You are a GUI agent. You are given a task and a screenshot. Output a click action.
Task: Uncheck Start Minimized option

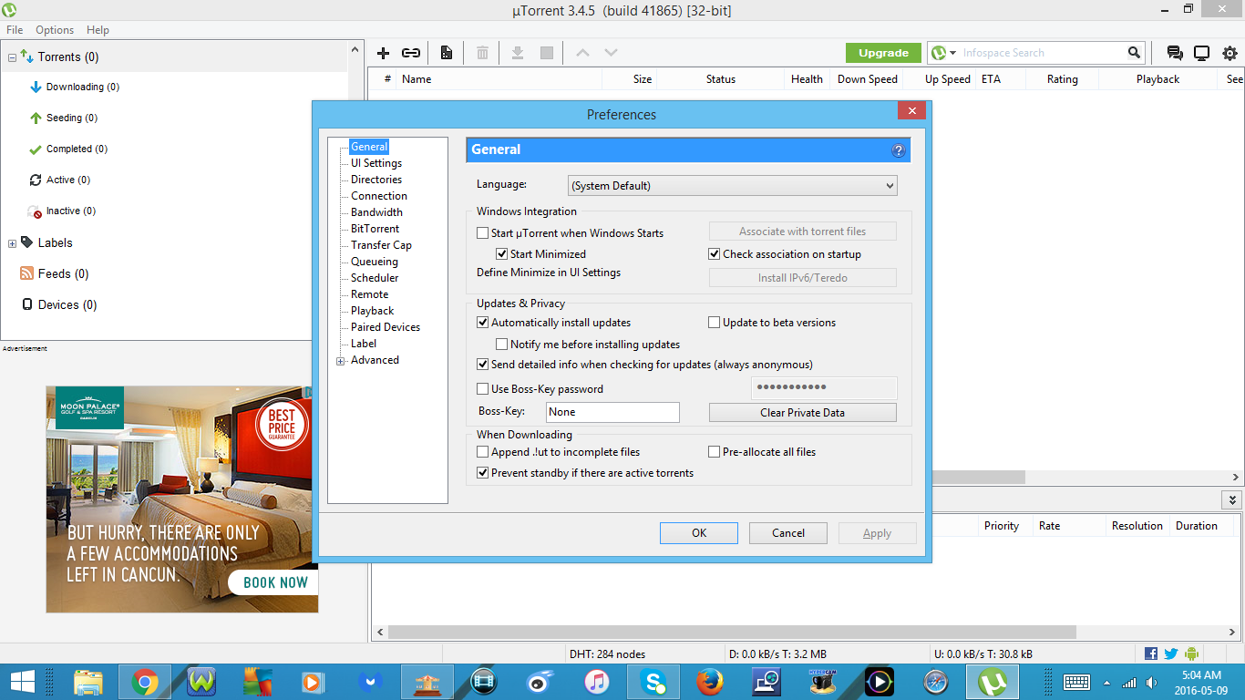coord(502,254)
